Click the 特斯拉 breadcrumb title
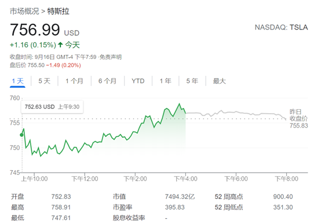The image size is (321, 224). coord(59,11)
